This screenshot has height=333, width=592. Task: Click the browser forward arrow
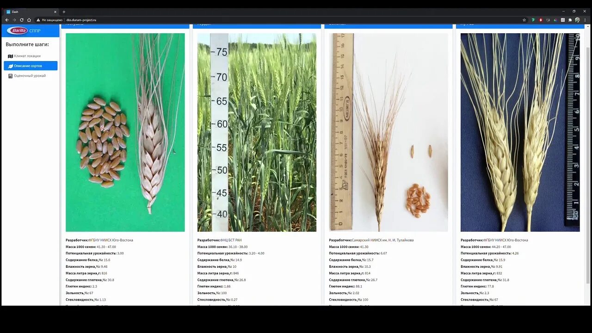pos(14,20)
